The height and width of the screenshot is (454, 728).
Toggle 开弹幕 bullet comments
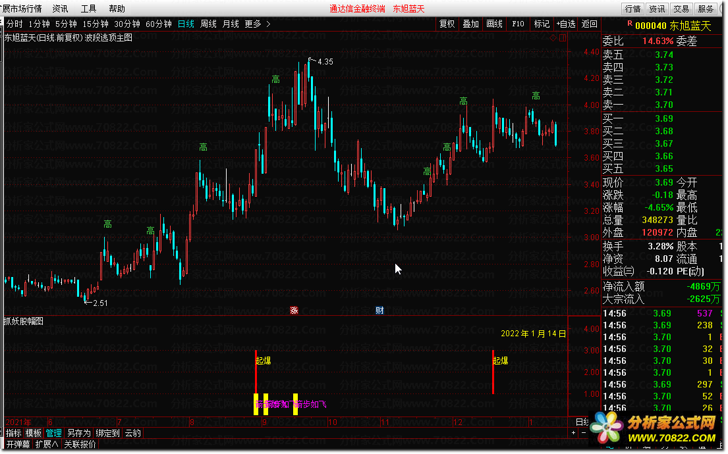[18, 444]
